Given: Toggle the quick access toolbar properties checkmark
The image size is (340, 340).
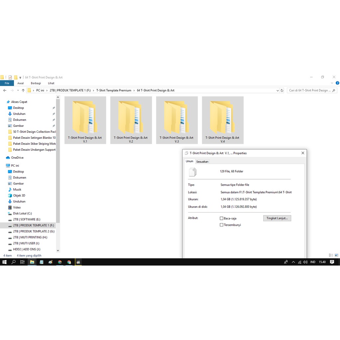Looking at the screenshot, I should coord(10,77).
